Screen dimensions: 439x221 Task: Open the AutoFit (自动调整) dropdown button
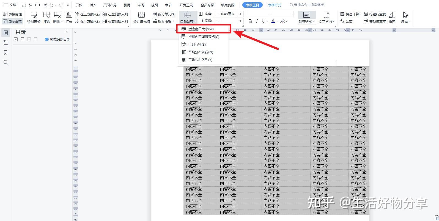click(188, 17)
